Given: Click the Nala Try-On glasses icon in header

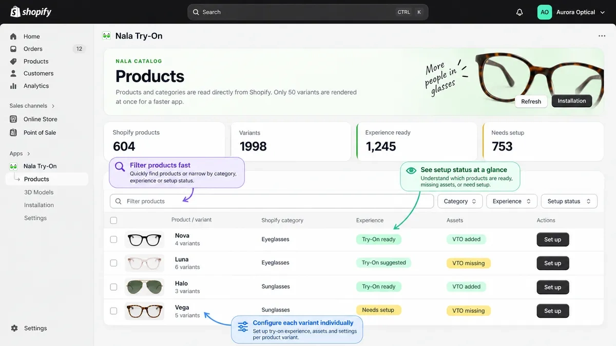Looking at the screenshot, I should [x=107, y=36].
